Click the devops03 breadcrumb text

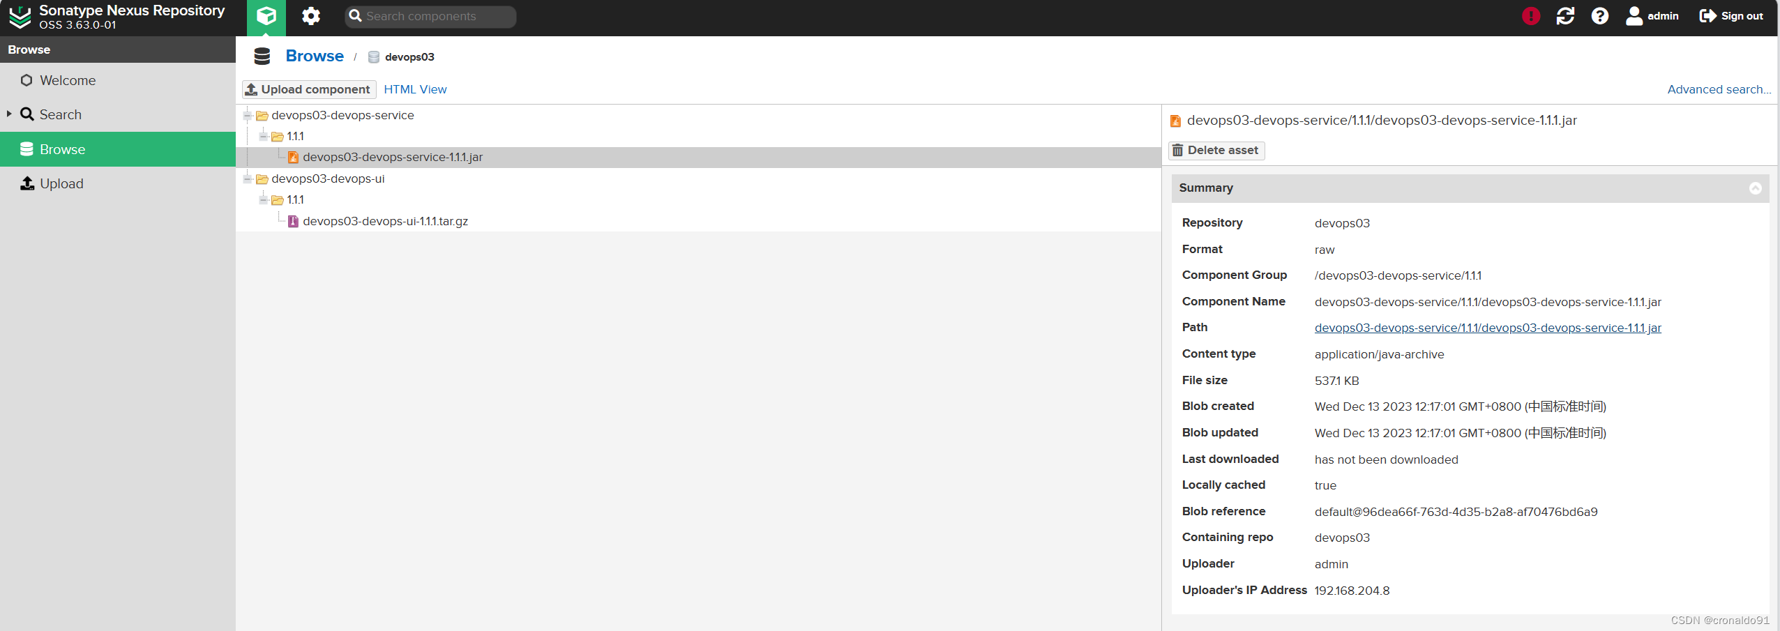(x=409, y=57)
